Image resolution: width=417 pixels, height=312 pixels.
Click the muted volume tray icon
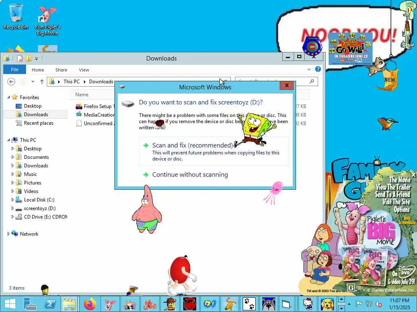[x=379, y=304]
